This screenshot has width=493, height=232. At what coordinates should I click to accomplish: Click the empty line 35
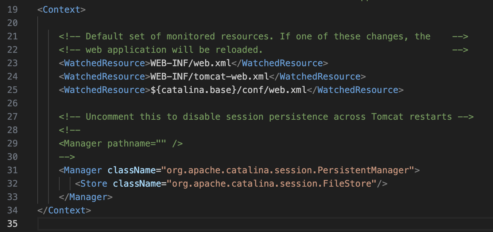click(224, 224)
